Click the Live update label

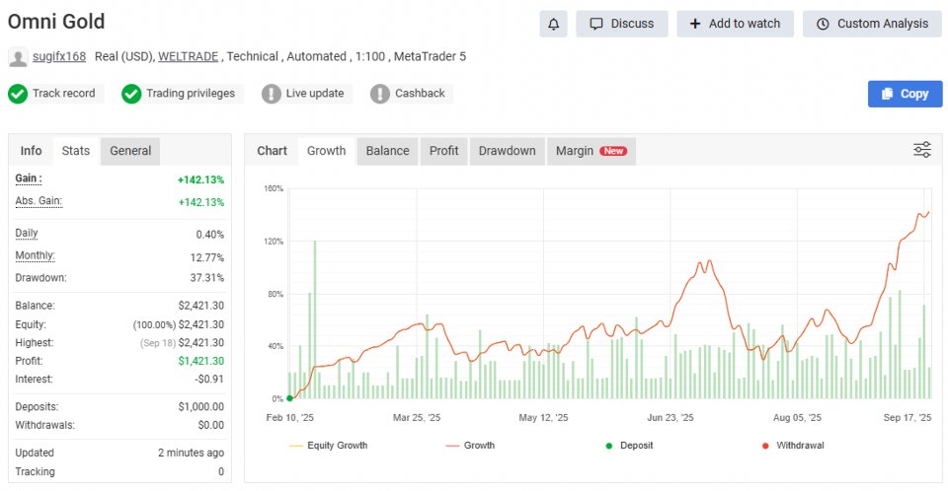(x=315, y=94)
